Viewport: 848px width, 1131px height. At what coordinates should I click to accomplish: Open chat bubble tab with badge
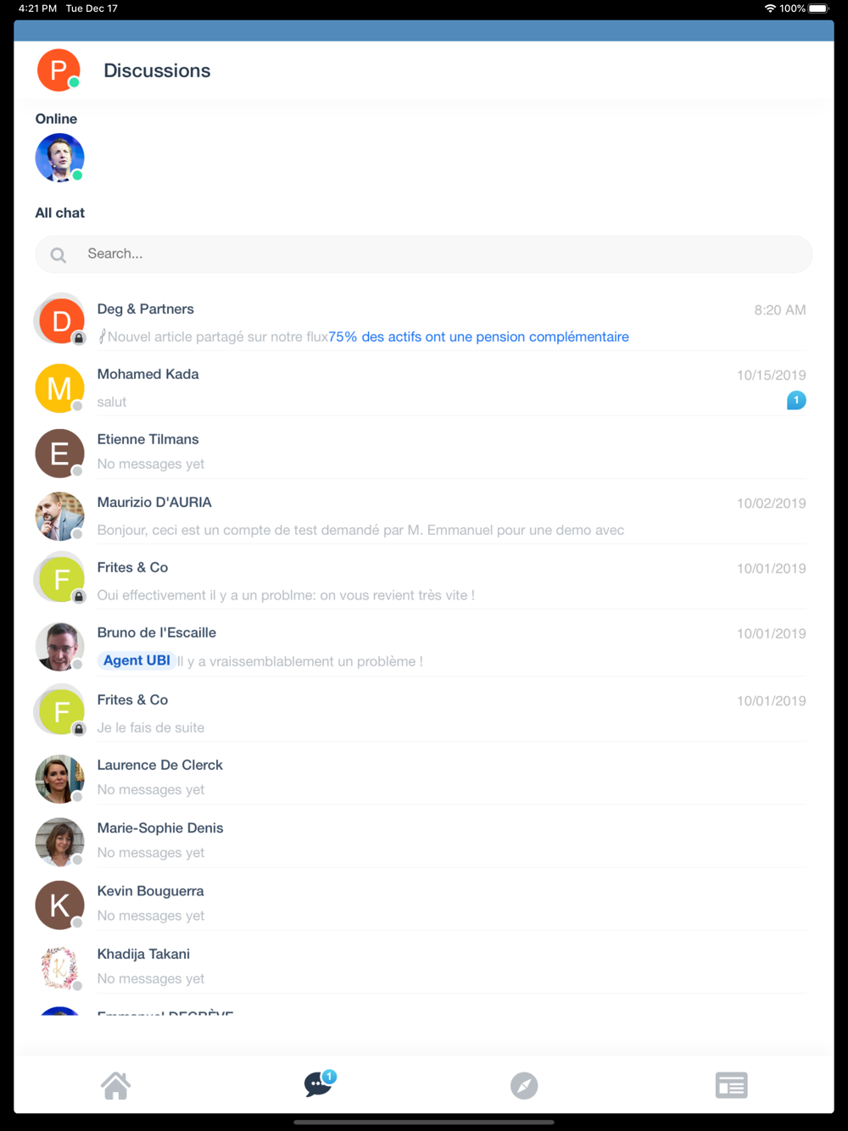(320, 1084)
